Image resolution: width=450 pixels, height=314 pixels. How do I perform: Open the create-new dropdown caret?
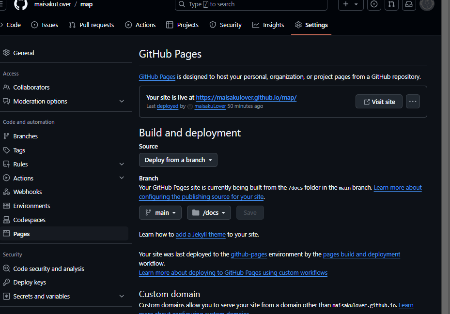click(x=356, y=4)
